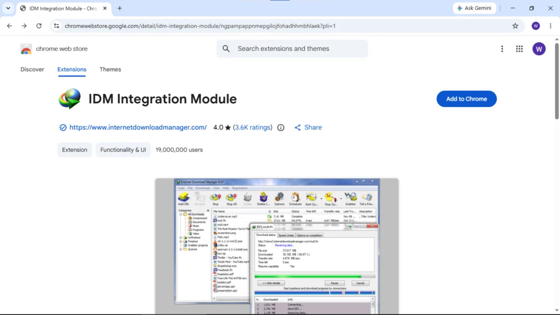This screenshot has height=315, width=560.
Task: Click the page vertical scrollbar
Action: pos(557,81)
